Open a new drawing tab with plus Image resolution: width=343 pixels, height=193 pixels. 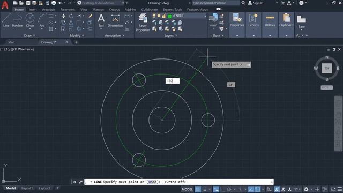(76, 42)
